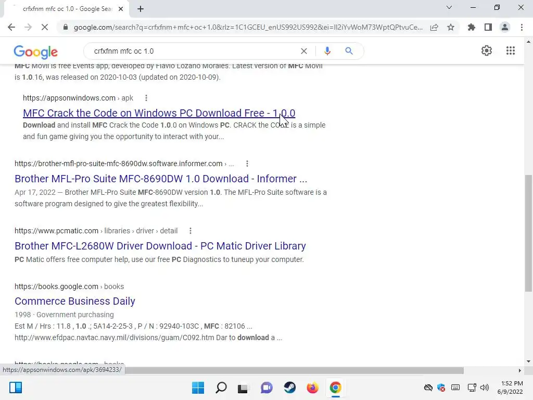Open the Chrome three-dot menu

pyautogui.click(x=522, y=27)
